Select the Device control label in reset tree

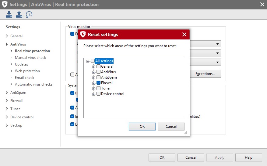click(113, 94)
